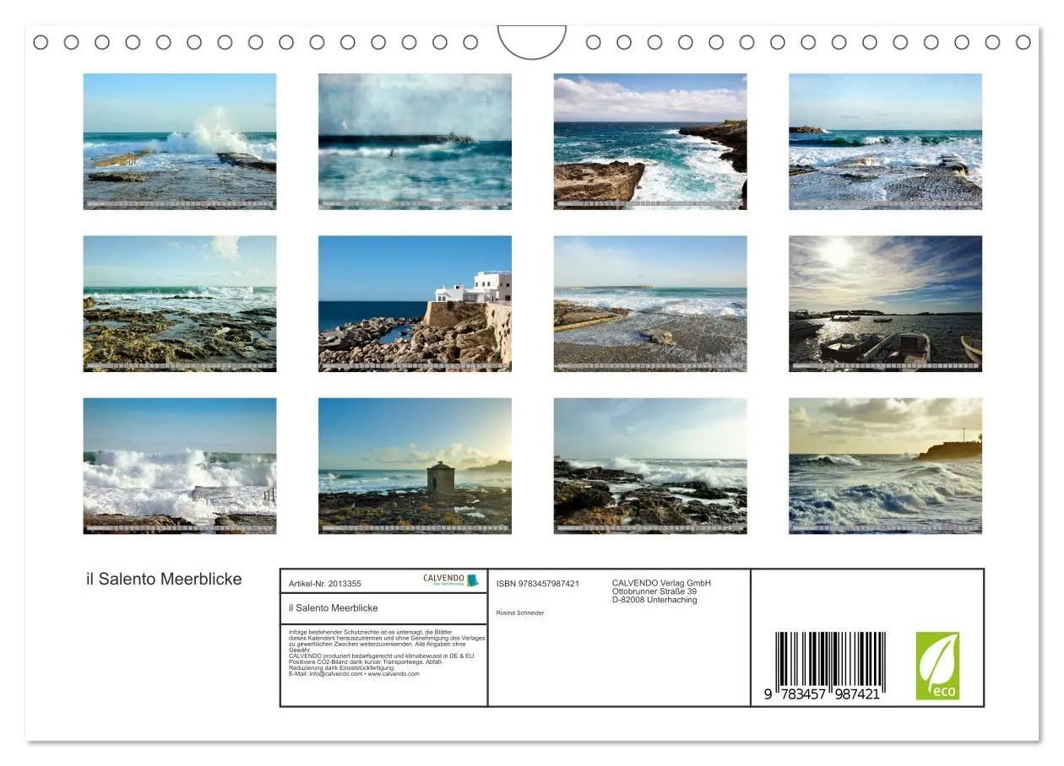Select the stone tower seascape photo
Screen dimensions: 1064x766
click(415, 467)
